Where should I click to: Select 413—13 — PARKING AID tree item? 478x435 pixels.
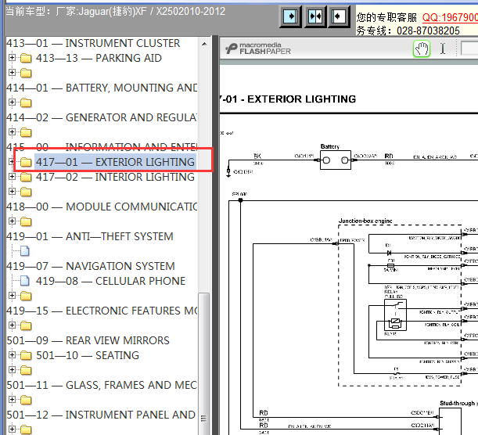click(x=99, y=58)
